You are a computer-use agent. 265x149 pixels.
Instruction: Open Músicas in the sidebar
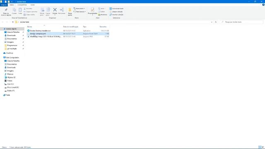pos(10,74)
